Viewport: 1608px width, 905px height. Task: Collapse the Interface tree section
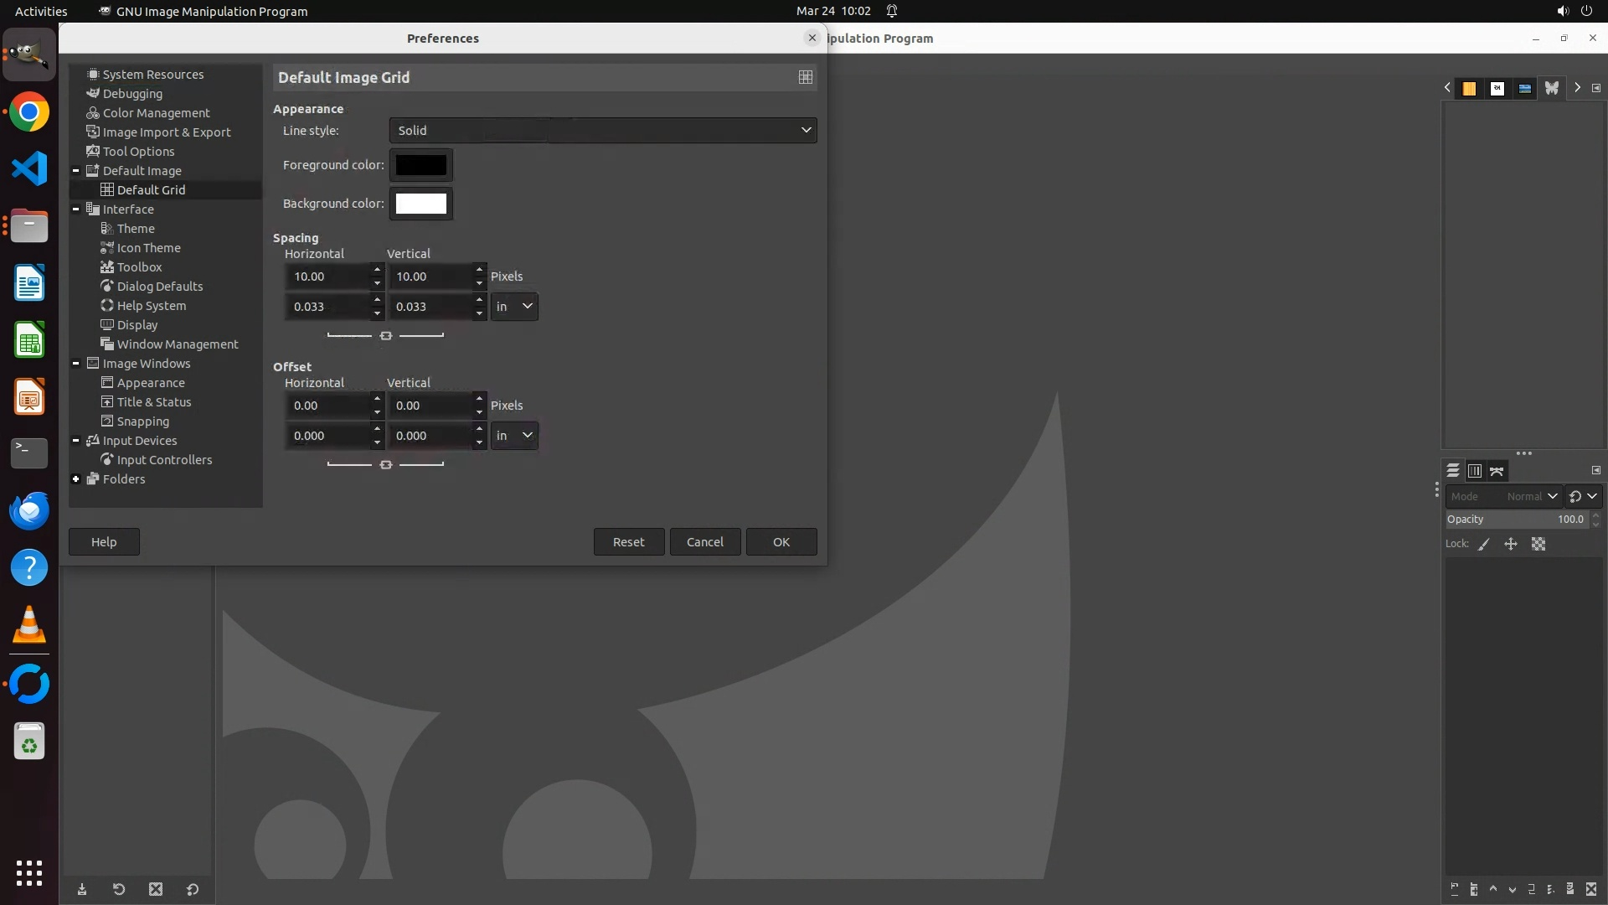tap(76, 209)
